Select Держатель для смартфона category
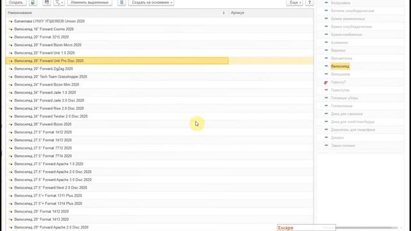This screenshot has width=411, height=231. coord(353,130)
